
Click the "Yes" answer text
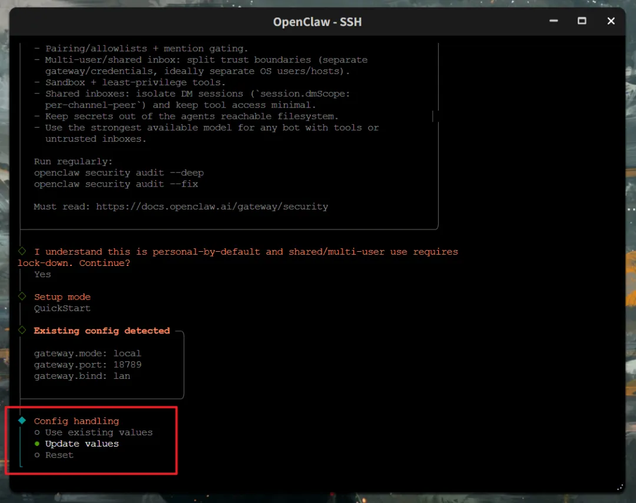[42, 274]
